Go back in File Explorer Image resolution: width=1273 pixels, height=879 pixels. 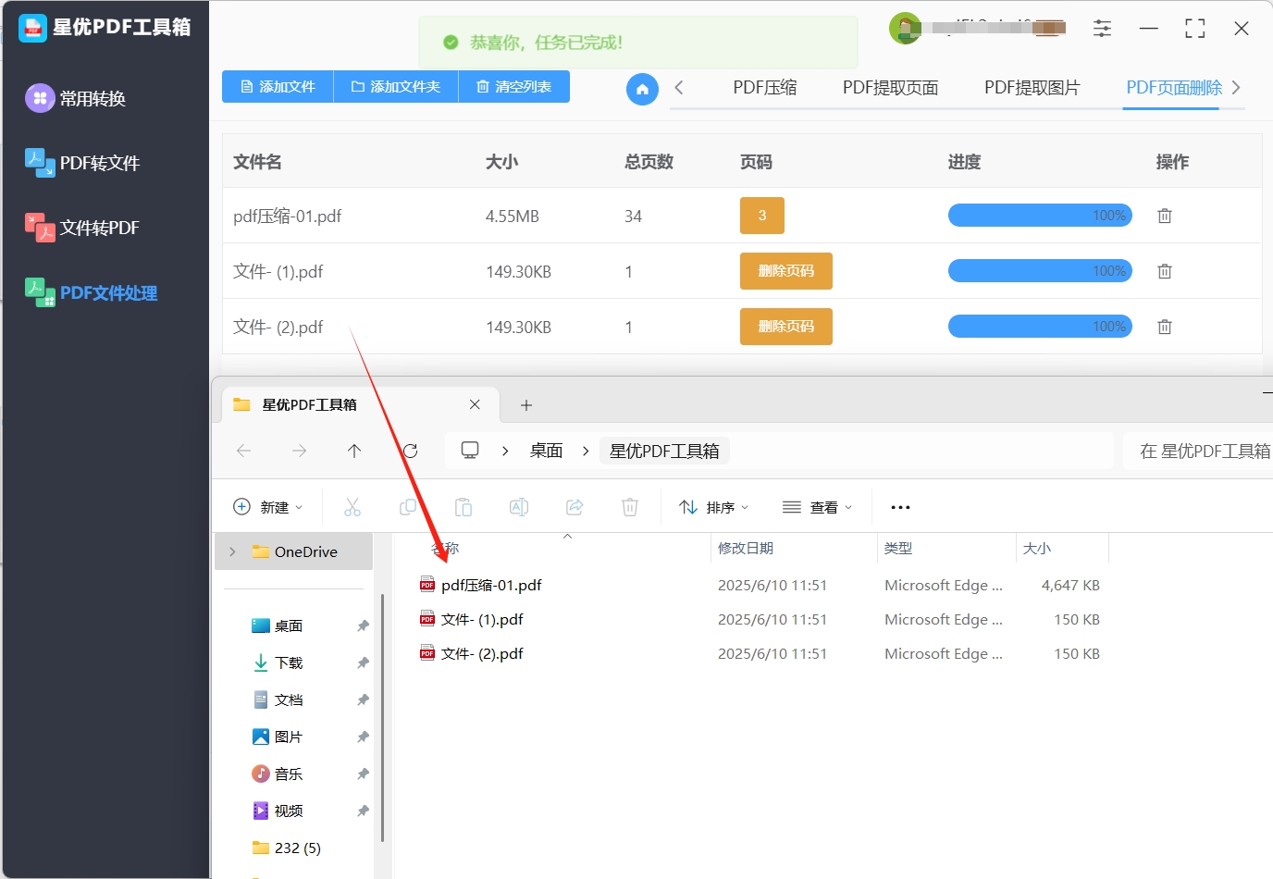coord(244,451)
